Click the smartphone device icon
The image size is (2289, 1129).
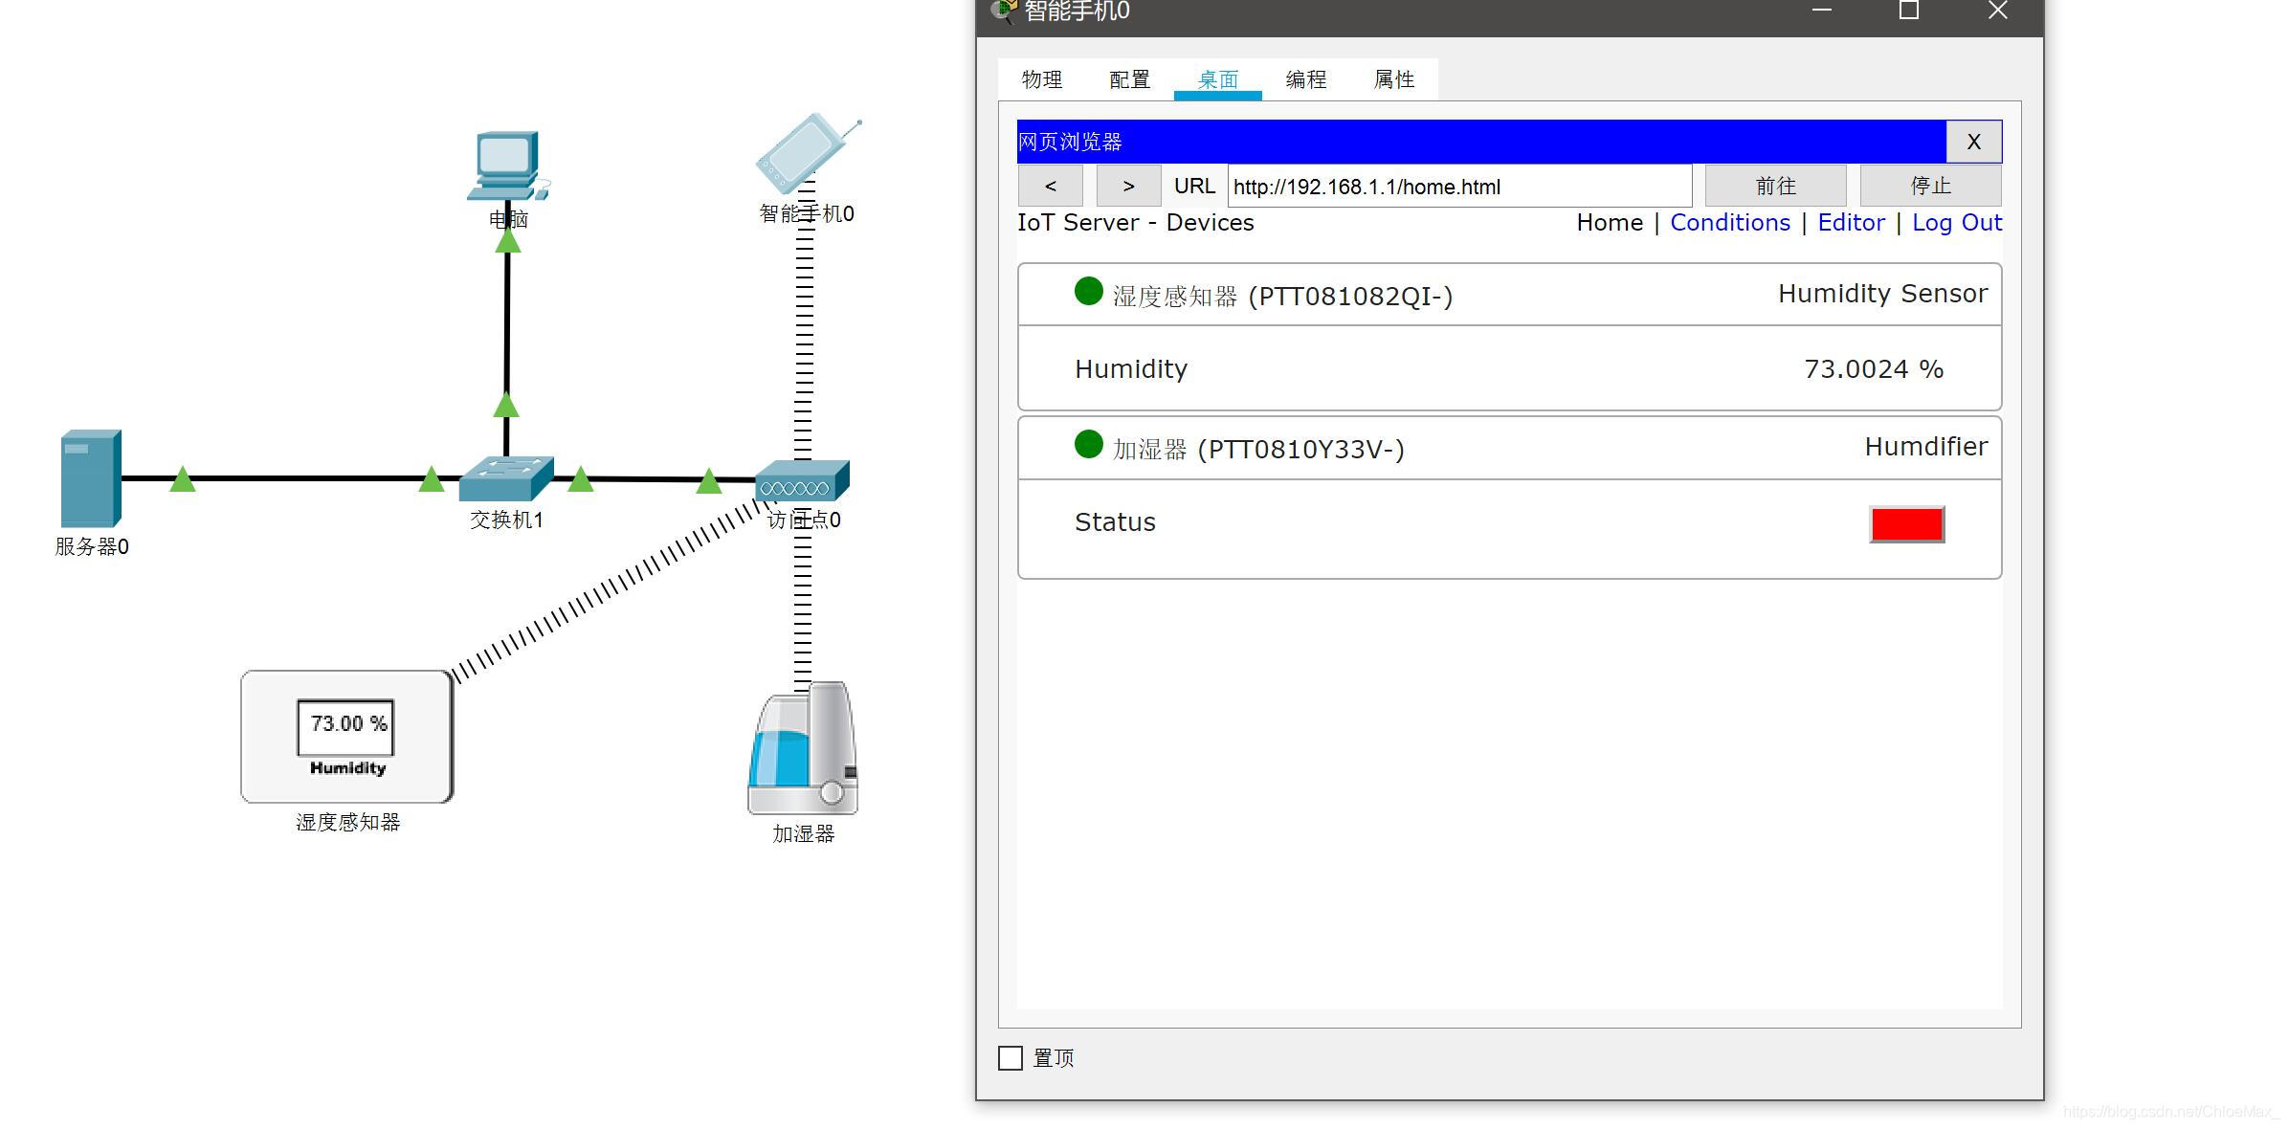point(804,153)
